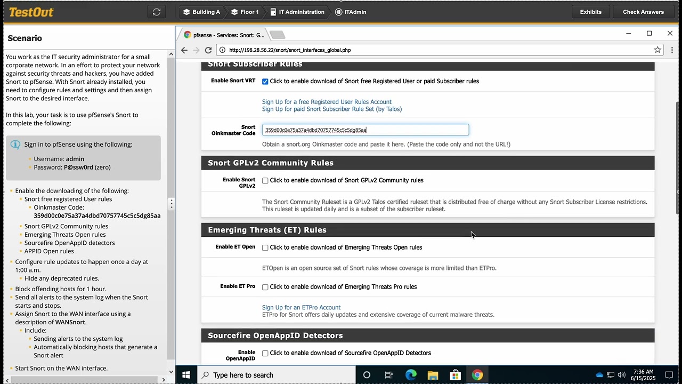682x384 pixels.
Task: Go forward in the browser
Action: tap(196, 50)
